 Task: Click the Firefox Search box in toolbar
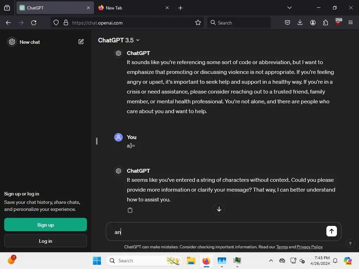pyautogui.click(x=239, y=23)
